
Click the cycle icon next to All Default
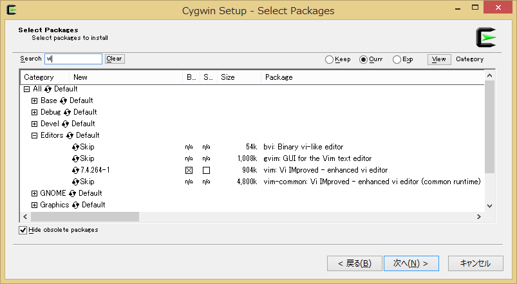(x=48, y=90)
